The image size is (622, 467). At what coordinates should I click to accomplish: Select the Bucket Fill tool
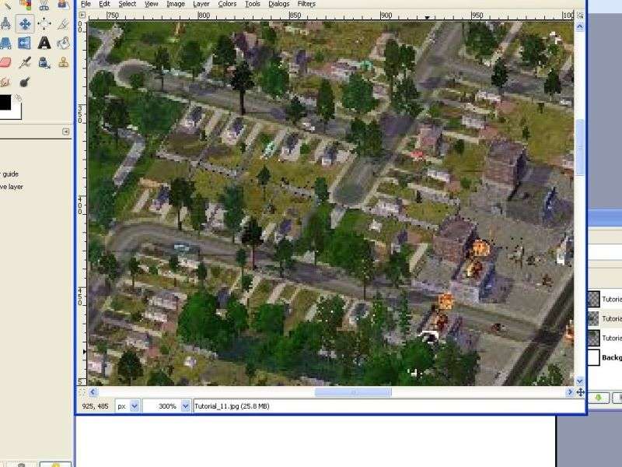coord(64,43)
